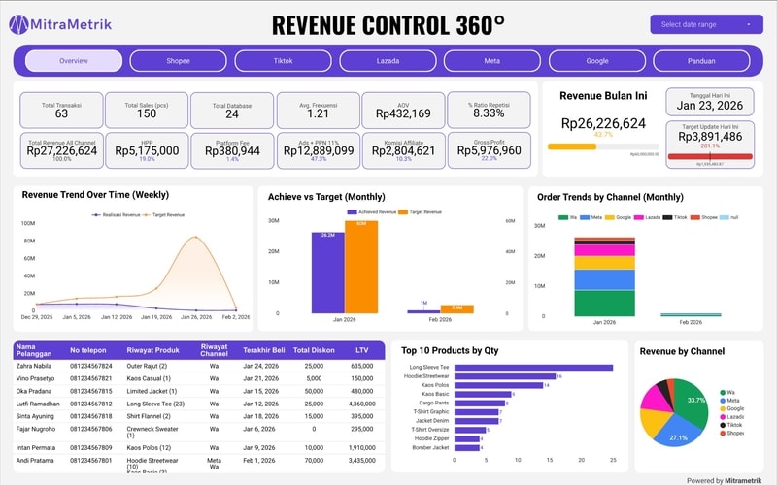Click the green Wa legend swatch in Order Trends
Screen dimensions: 777x485
pyautogui.click(x=562, y=218)
